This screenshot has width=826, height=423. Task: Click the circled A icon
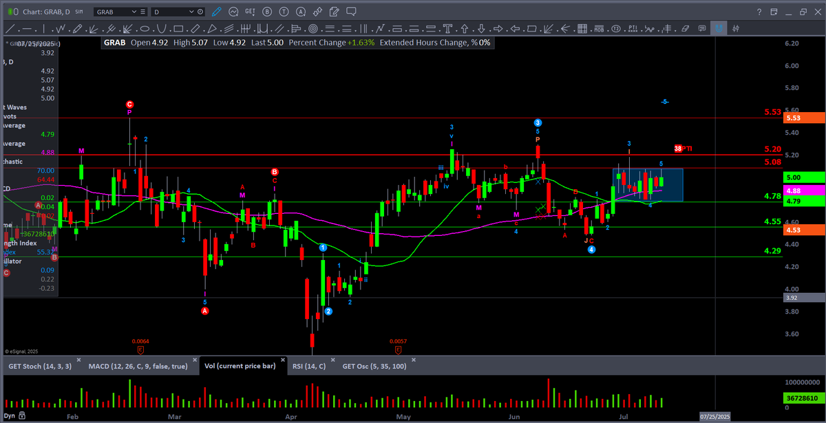301,12
